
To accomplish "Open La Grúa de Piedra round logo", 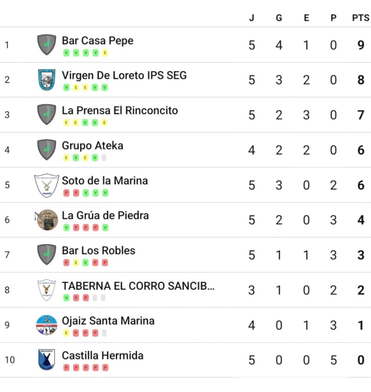I will [x=46, y=220].
